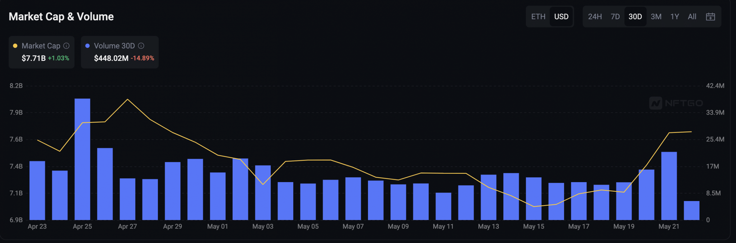The height and width of the screenshot is (243, 736).
Task: Toggle the Volume 30D legend series
Action: point(120,52)
